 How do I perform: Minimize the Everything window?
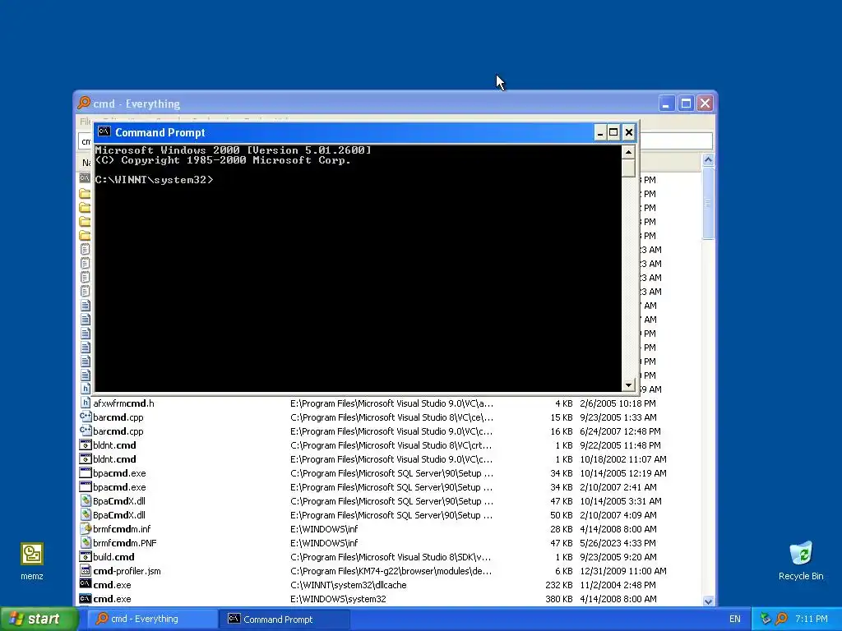pos(666,103)
